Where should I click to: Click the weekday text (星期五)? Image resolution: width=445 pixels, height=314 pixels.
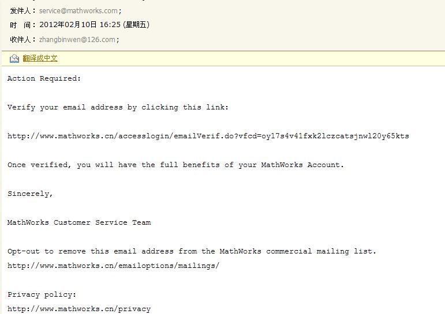[134, 25]
